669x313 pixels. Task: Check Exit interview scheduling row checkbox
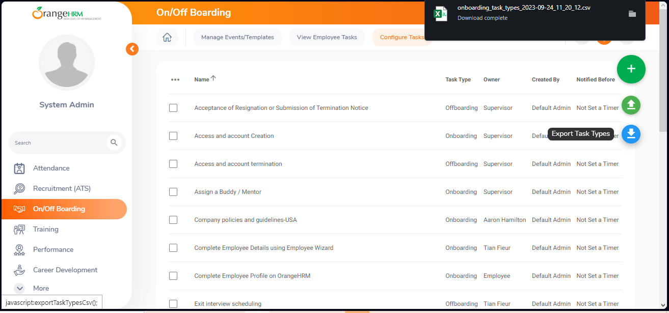coord(173,304)
